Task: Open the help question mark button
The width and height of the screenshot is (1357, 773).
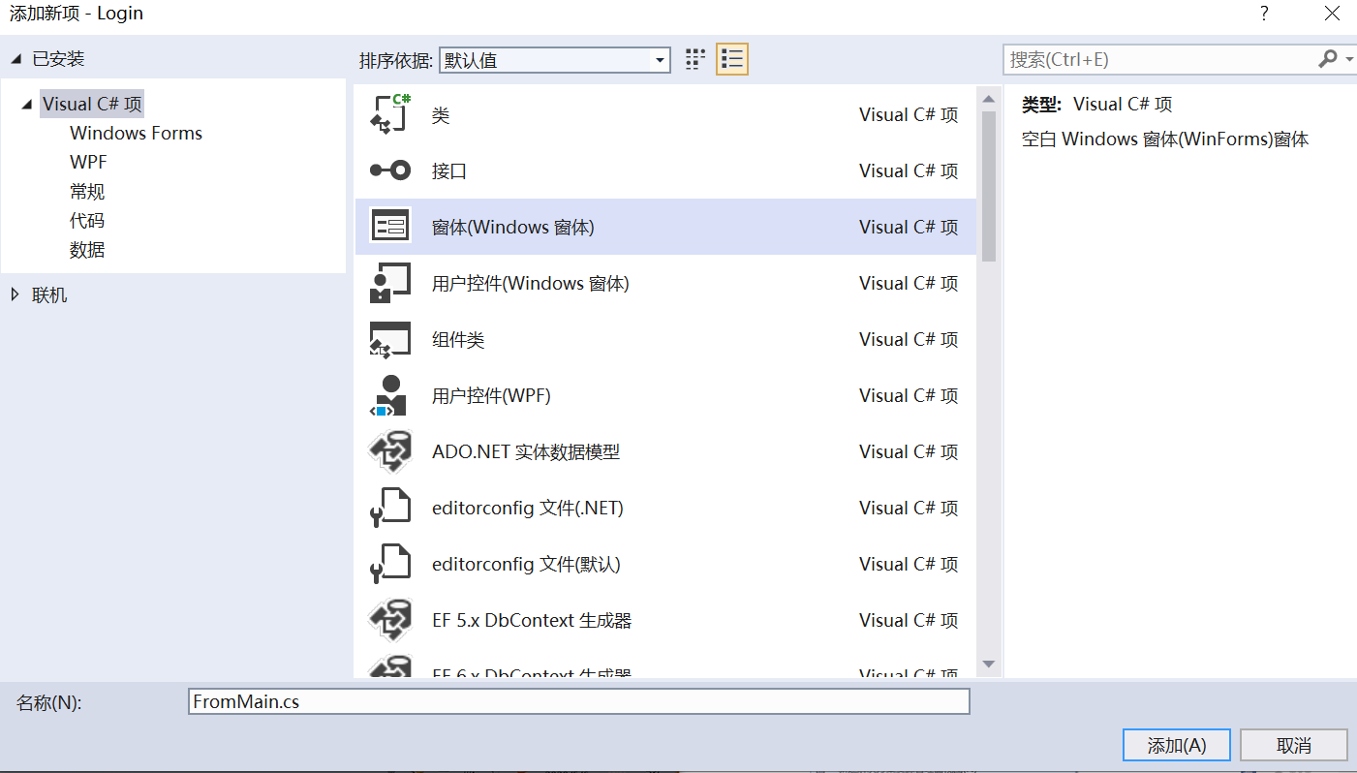Action: click(x=1264, y=14)
